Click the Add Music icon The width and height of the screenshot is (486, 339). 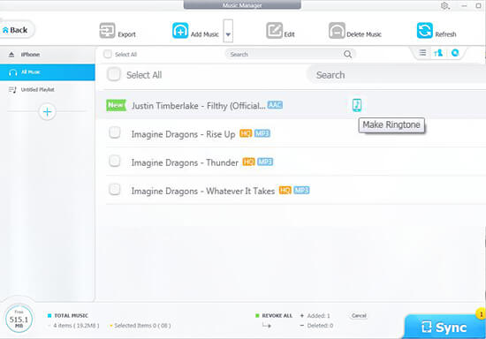180,31
